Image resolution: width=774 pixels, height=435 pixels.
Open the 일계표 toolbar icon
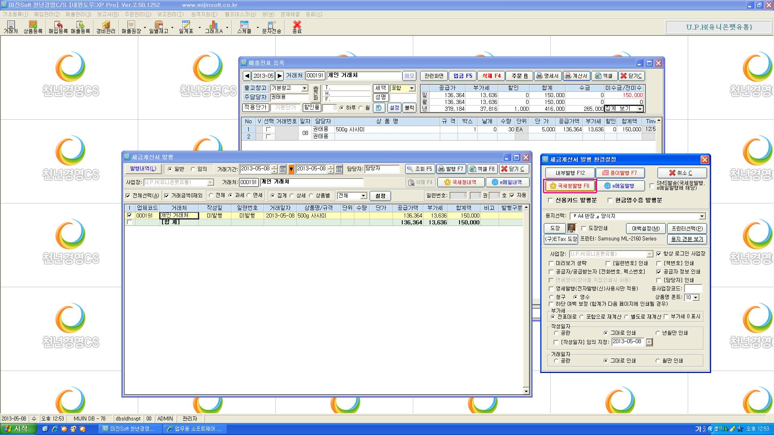[x=186, y=27]
